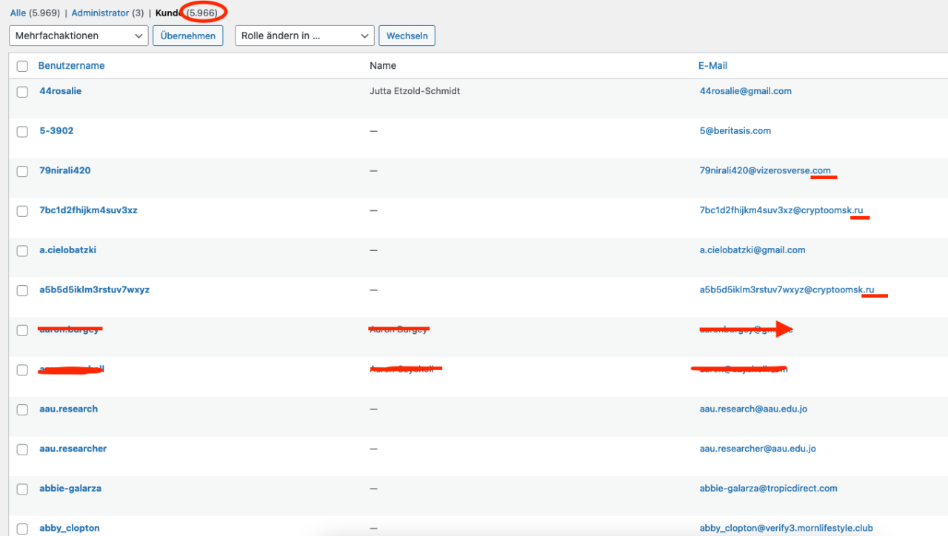Check the checkbox next to 44rosalie
The width and height of the screenshot is (948, 536).
point(21,92)
